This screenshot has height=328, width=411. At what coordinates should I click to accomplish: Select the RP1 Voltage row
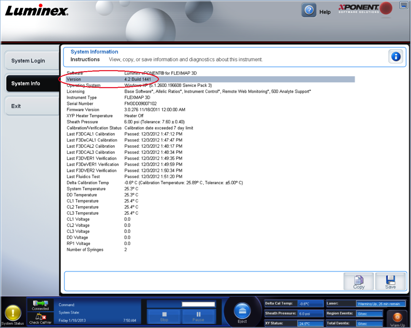(x=210, y=243)
